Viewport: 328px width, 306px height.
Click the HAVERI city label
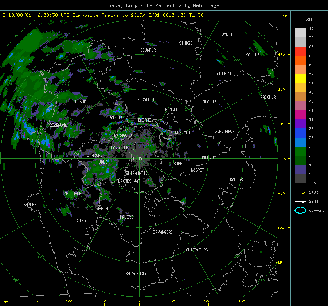(x=126, y=217)
